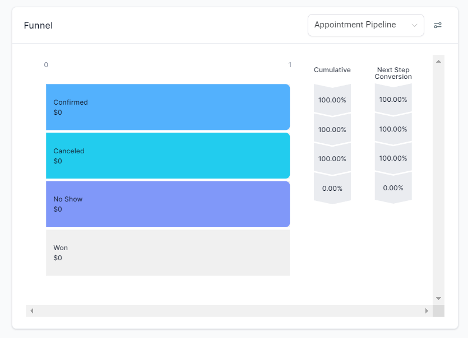Click the Cumulative 0.00% chevron
Viewport: 468px width, 338px height.
coord(332,189)
